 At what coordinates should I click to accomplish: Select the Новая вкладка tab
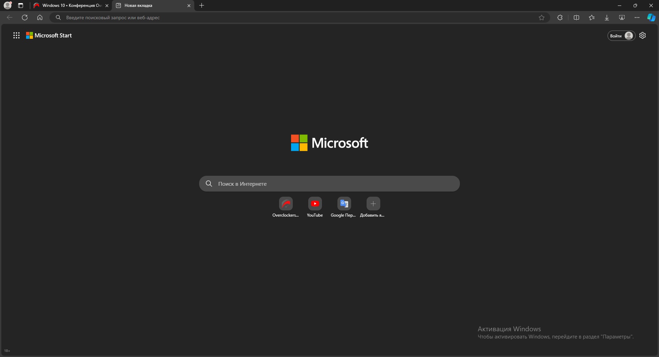153,5
